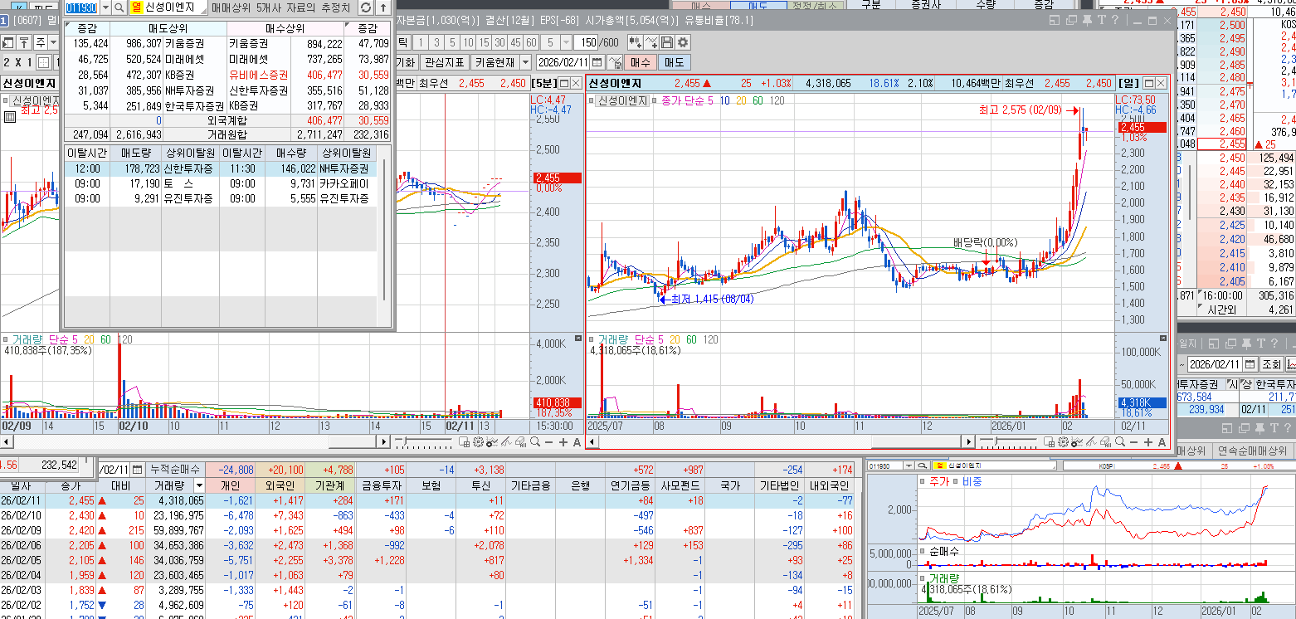
Task: Click the add-indicator line chart icon
Action: click(x=652, y=42)
